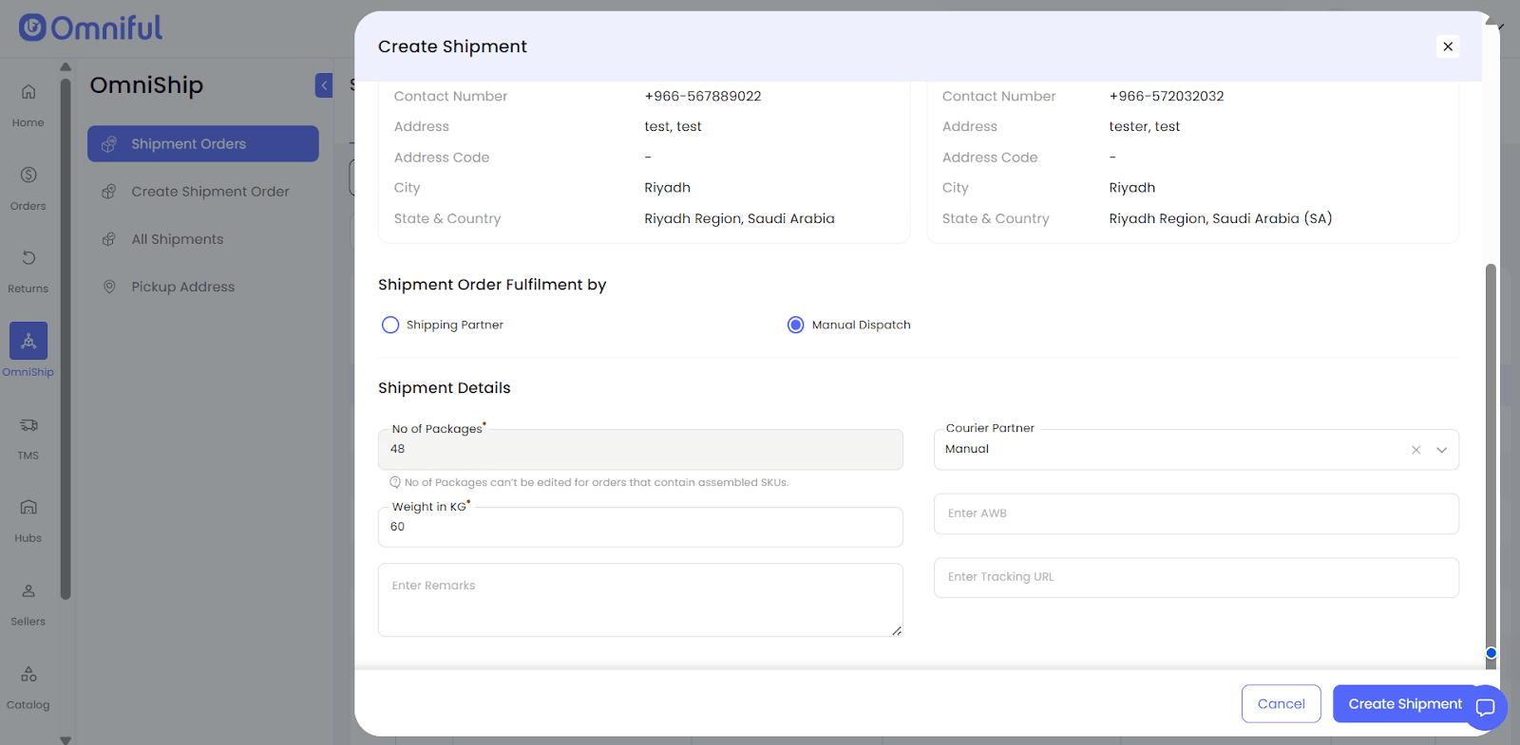Clear the Courier Partner Manual selection
The height and width of the screenshot is (745, 1520).
pyautogui.click(x=1415, y=450)
